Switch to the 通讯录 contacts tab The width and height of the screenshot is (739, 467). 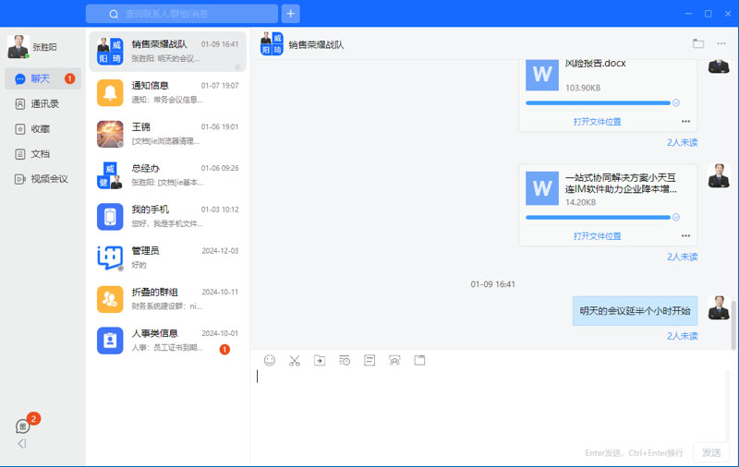click(x=43, y=104)
